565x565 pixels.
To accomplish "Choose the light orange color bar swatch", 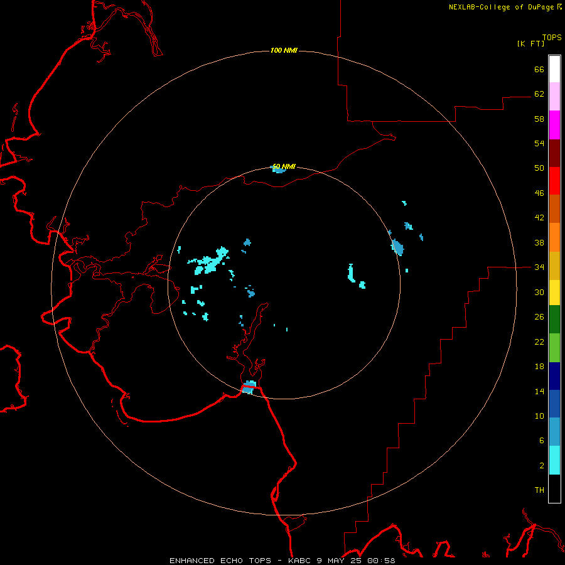I will 554,237.
